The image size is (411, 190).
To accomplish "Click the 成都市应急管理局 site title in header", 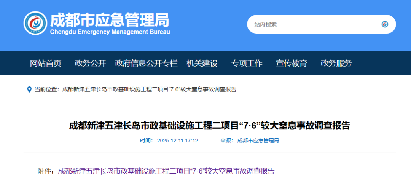I will pos(110,19).
